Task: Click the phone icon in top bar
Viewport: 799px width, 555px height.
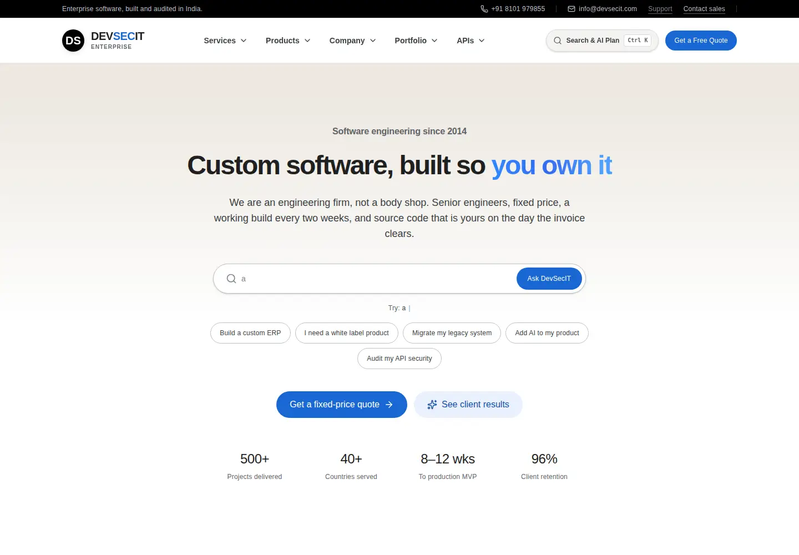Action: pyautogui.click(x=484, y=9)
